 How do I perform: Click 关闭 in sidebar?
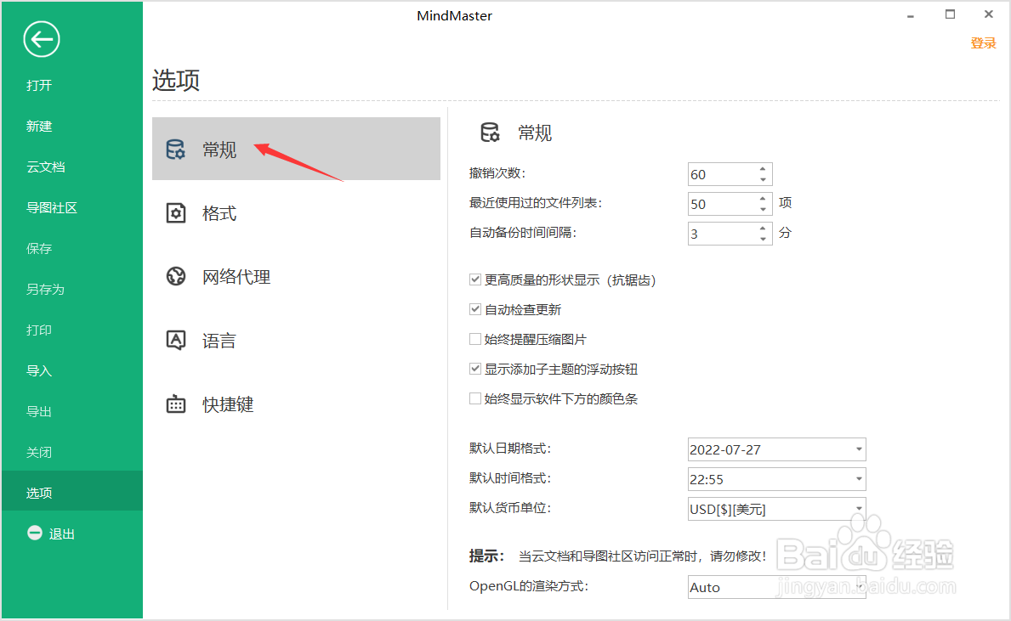(x=38, y=452)
